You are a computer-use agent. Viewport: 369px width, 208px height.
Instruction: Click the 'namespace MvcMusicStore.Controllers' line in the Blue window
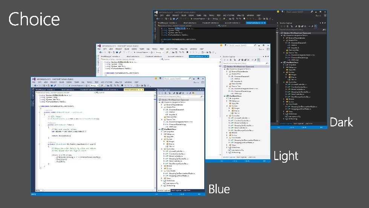pyautogui.click(x=57, y=106)
